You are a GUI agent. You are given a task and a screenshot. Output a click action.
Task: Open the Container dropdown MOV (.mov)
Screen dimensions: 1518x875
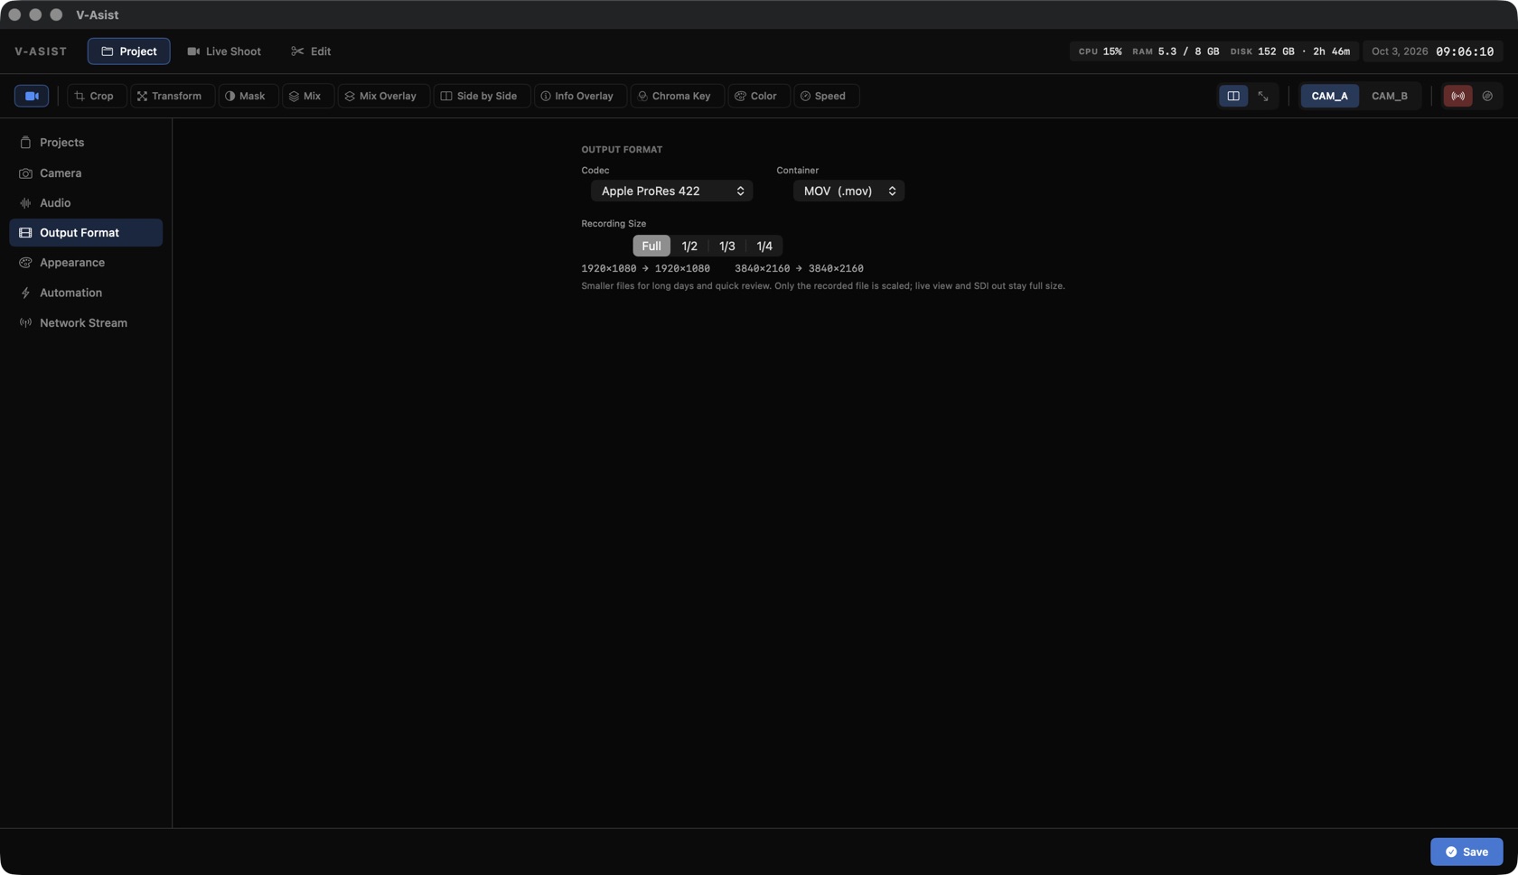click(x=848, y=191)
